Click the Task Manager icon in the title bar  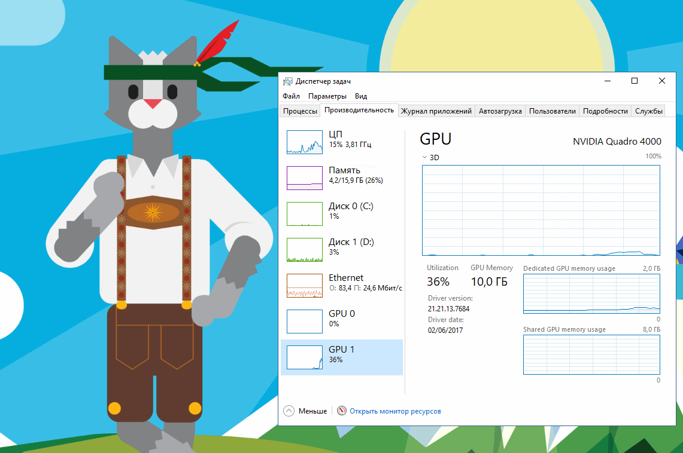289,81
